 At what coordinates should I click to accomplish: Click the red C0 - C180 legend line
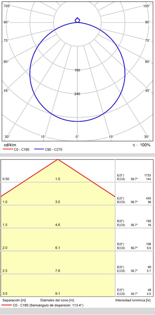7,149
